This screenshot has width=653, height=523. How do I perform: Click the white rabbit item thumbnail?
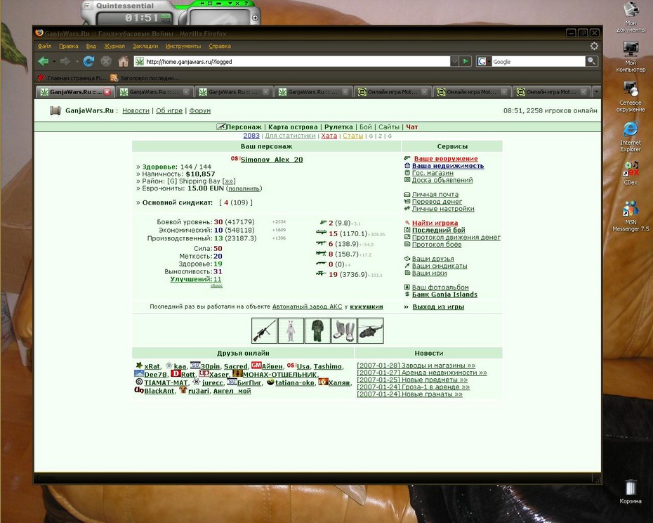click(291, 330)
